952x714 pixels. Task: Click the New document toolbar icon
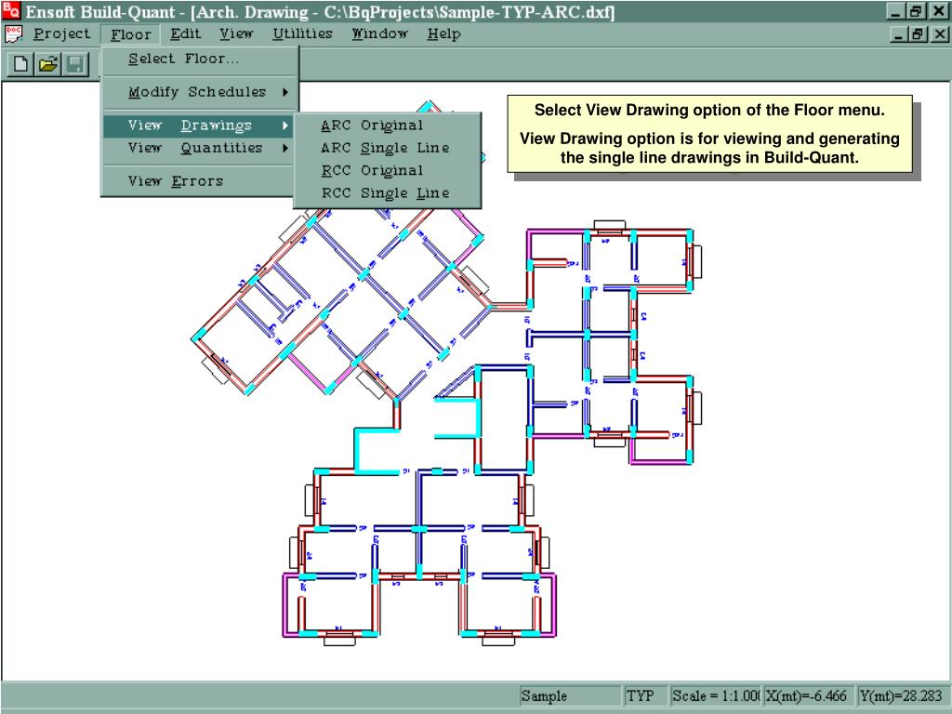[x=21, y=65]
